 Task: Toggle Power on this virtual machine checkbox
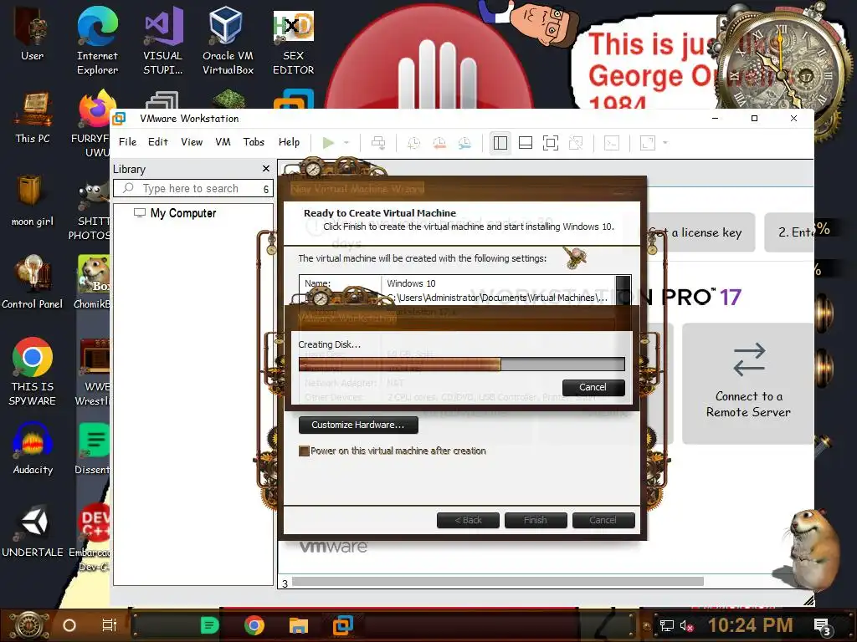pyautogui.click(x=305, y=451)
